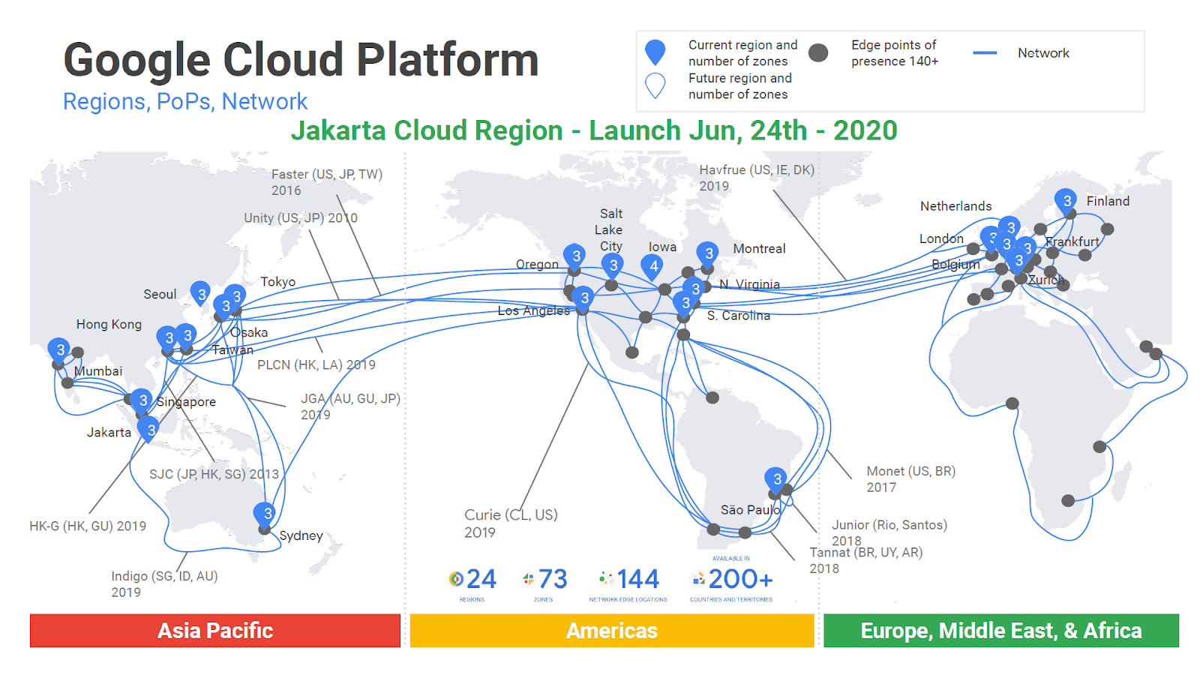Click the Curie (CL, US) 2019 label
This screenshot has height=675, width=1200.
click(x=511, y=523)
